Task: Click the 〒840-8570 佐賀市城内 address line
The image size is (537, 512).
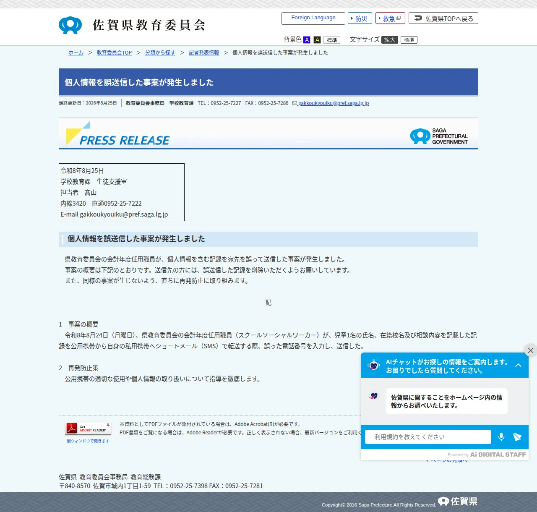Action: (x=161, y=486)
